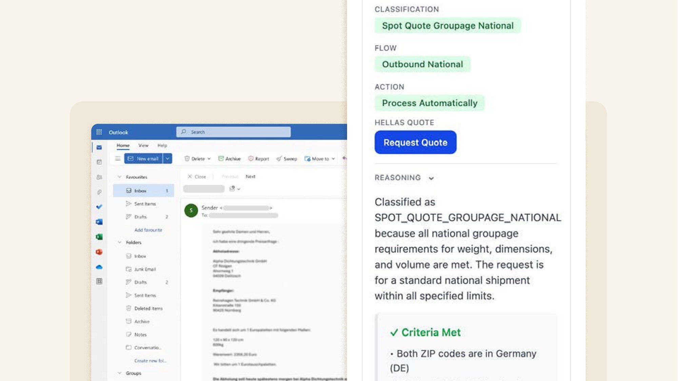Launch the Word app from sidebar
This screenshot has width=678, height=381.
click(x=99, y=222)
